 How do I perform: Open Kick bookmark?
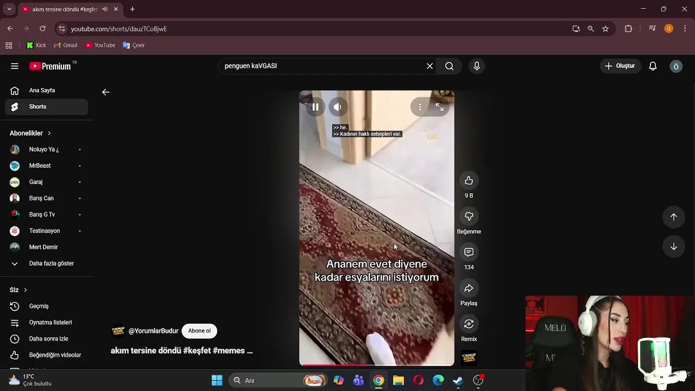tap(36, 46)
